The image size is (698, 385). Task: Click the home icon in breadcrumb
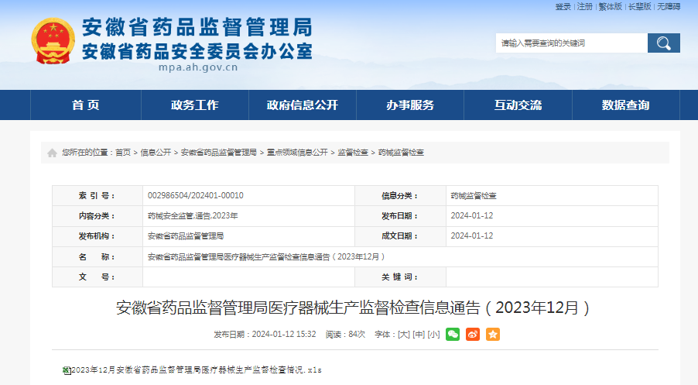[x=52, y=153]
